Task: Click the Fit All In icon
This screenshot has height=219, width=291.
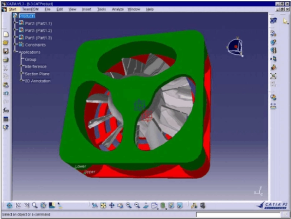Action: click(x=103, y=206)
